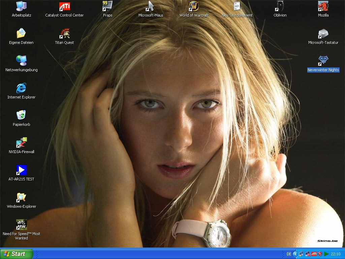This screenshot has width=345, height=259.
Task: Open the Internet Explorer icon
Action: tap(21, 88)
